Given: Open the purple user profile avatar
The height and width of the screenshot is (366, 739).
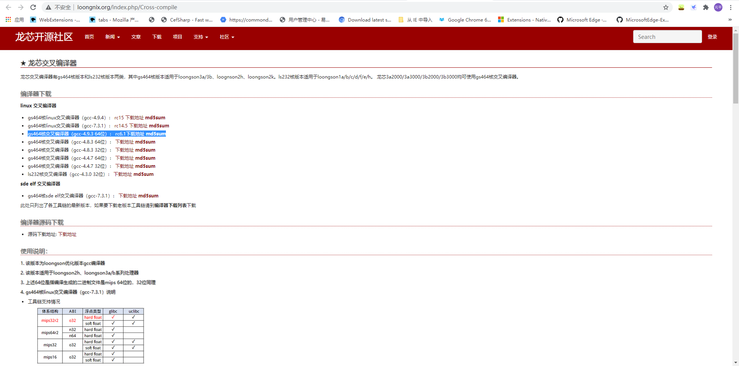Looking at the screenshot, I should coord(718,7).
